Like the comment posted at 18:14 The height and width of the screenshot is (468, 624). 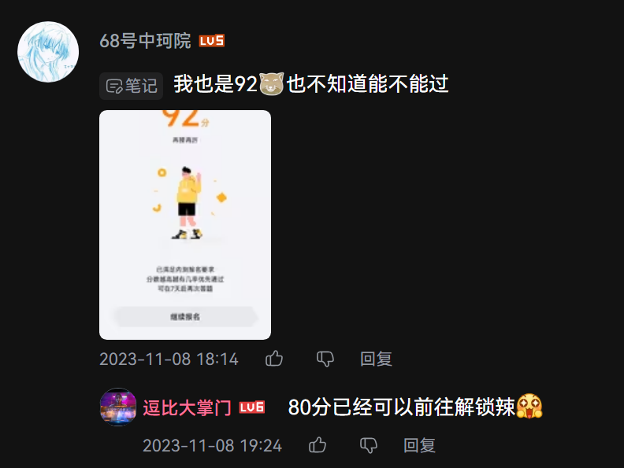click(x=274, y=359)
